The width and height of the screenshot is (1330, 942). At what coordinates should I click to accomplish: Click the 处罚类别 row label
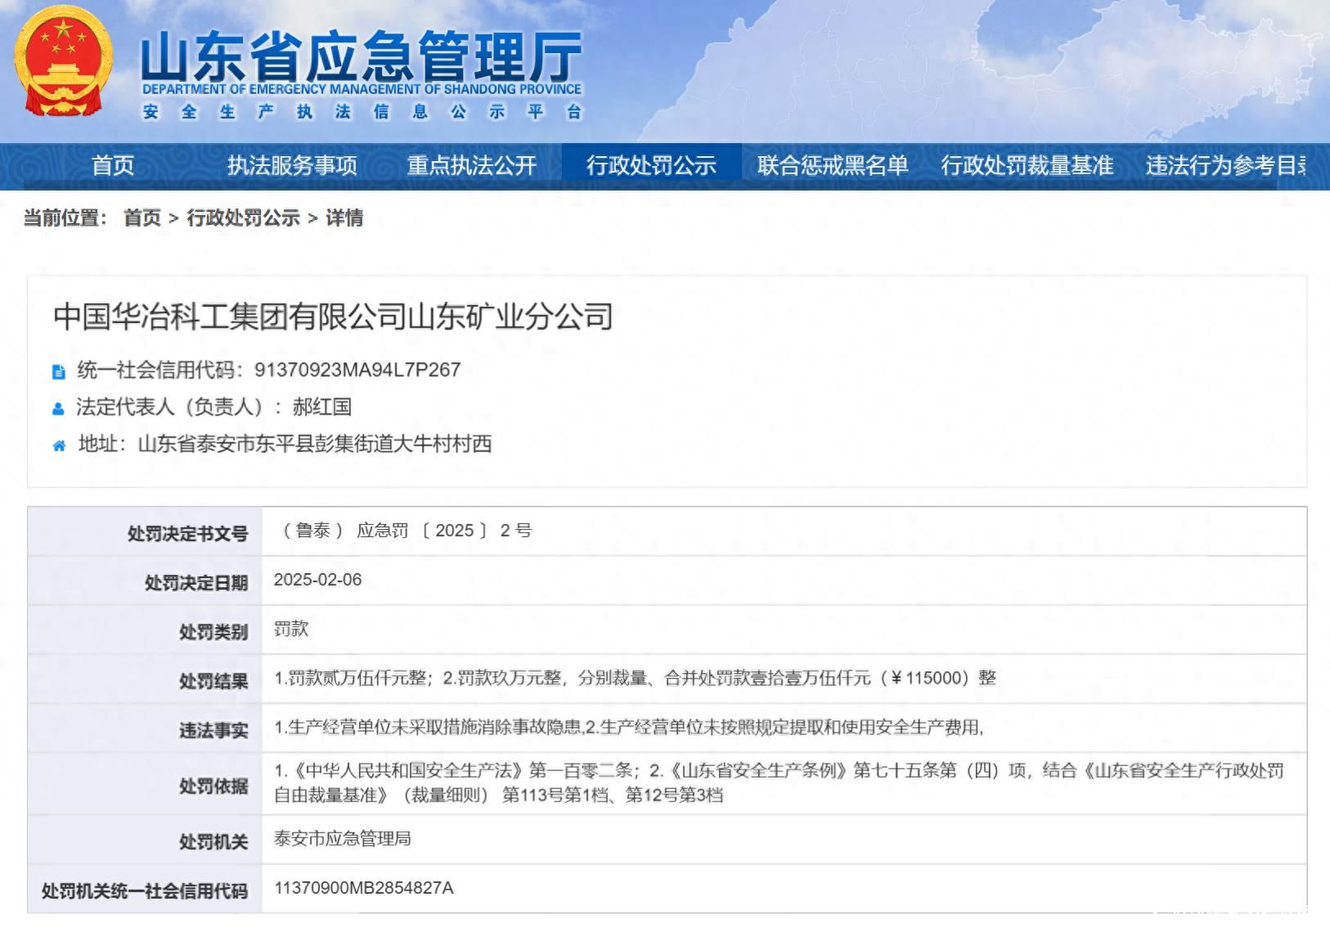click(x=213, y=632)
